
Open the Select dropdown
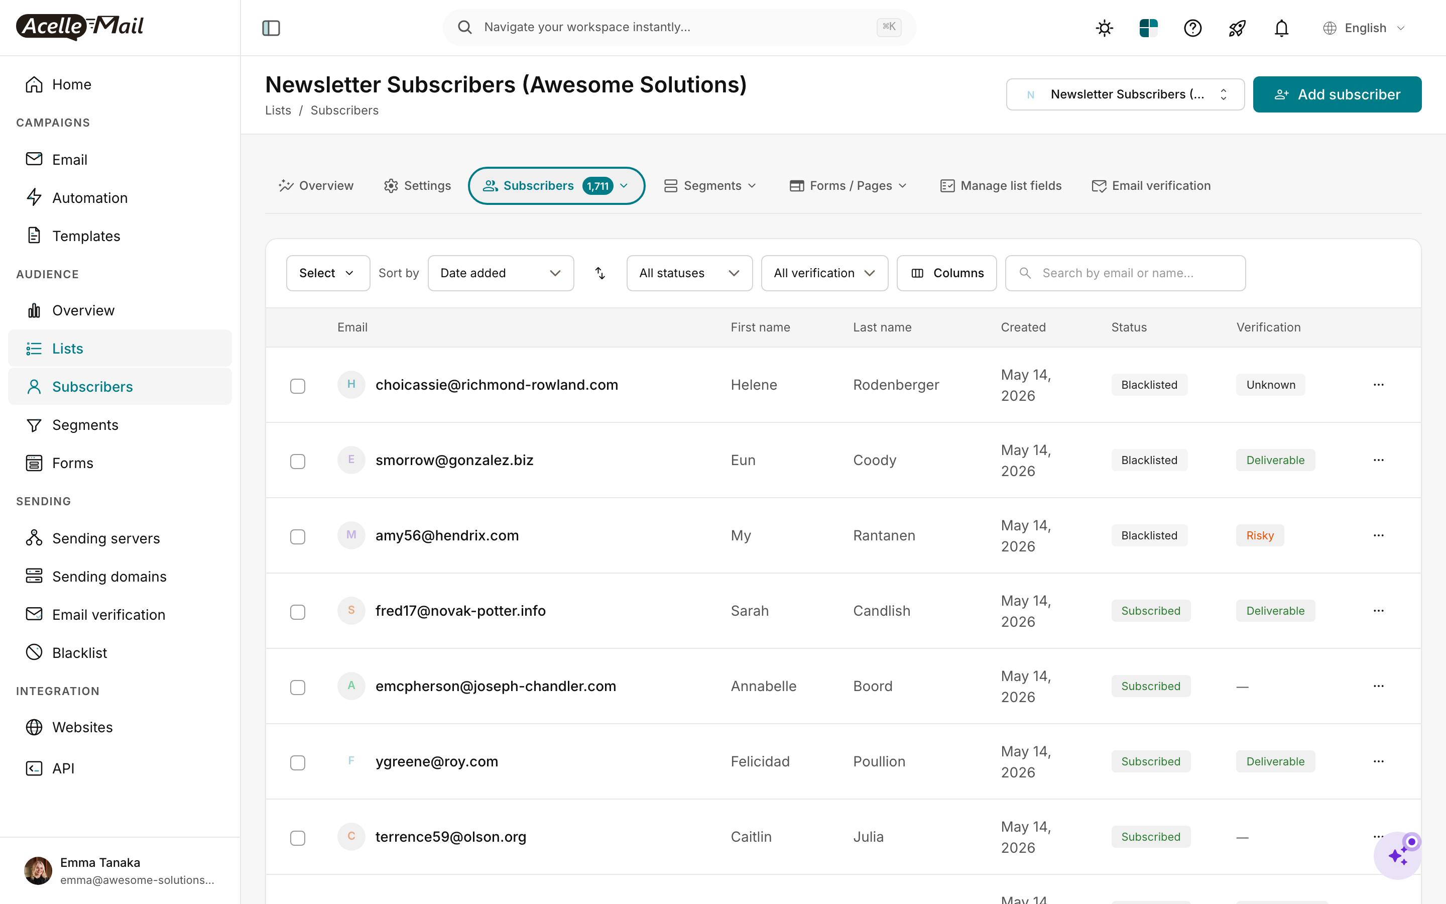click(x=328, y=273)
